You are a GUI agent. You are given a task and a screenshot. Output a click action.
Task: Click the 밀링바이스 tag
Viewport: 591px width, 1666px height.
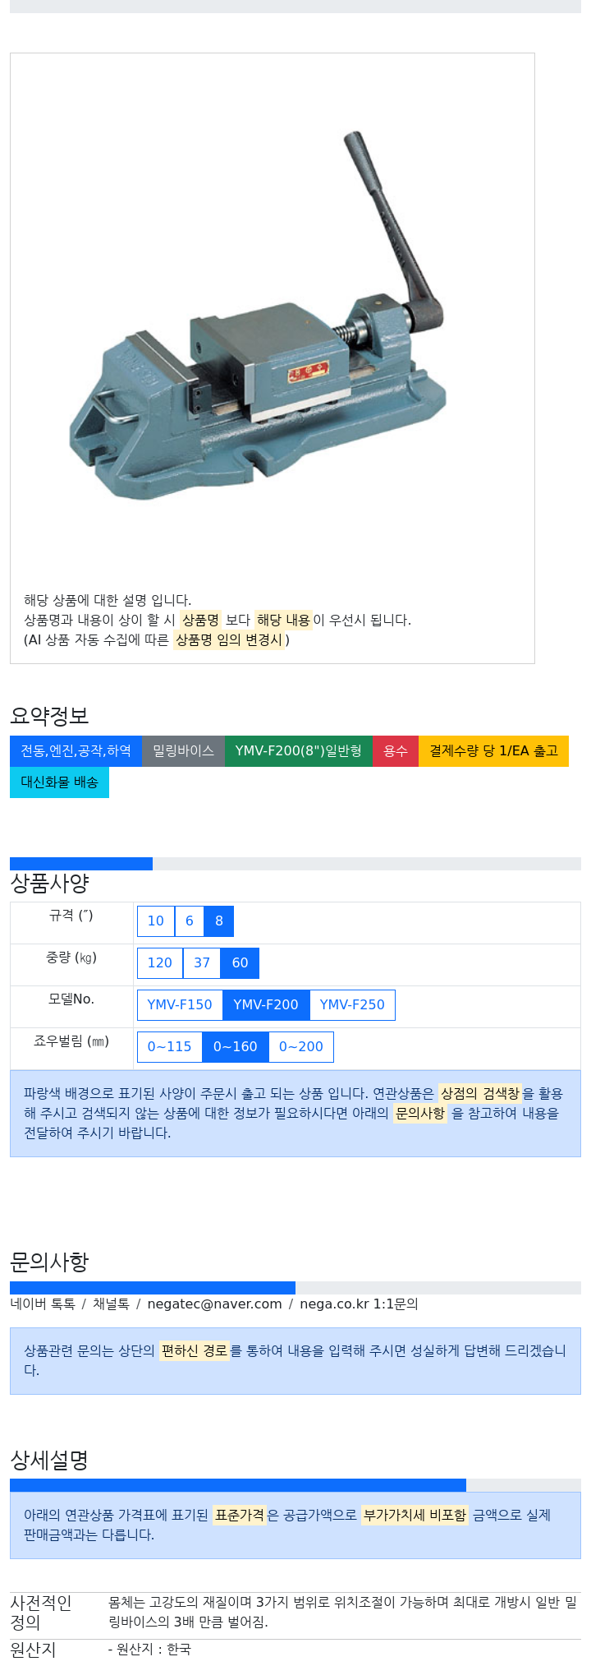pyautogui.click(x=183, y=751)
